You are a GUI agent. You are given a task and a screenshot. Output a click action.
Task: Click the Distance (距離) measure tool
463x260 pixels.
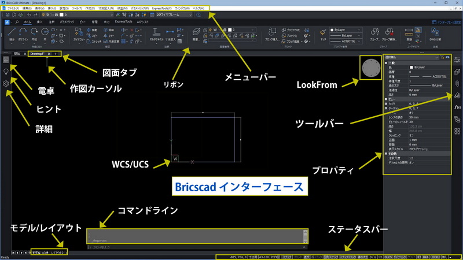409,34
